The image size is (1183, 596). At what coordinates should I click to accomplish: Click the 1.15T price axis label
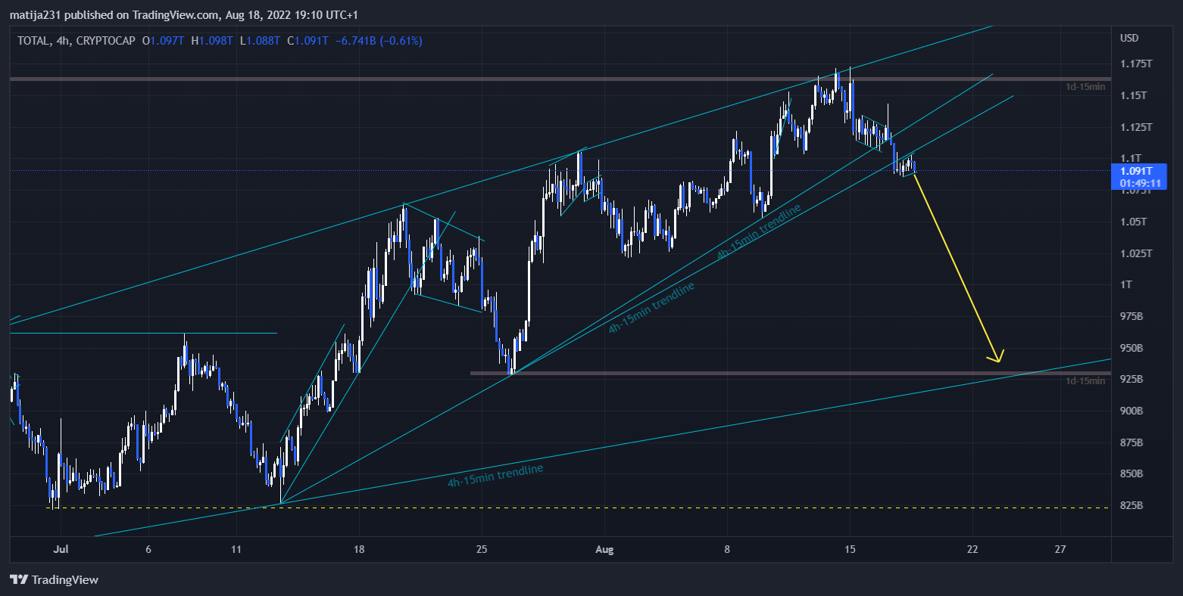(x=1134, y=95)
